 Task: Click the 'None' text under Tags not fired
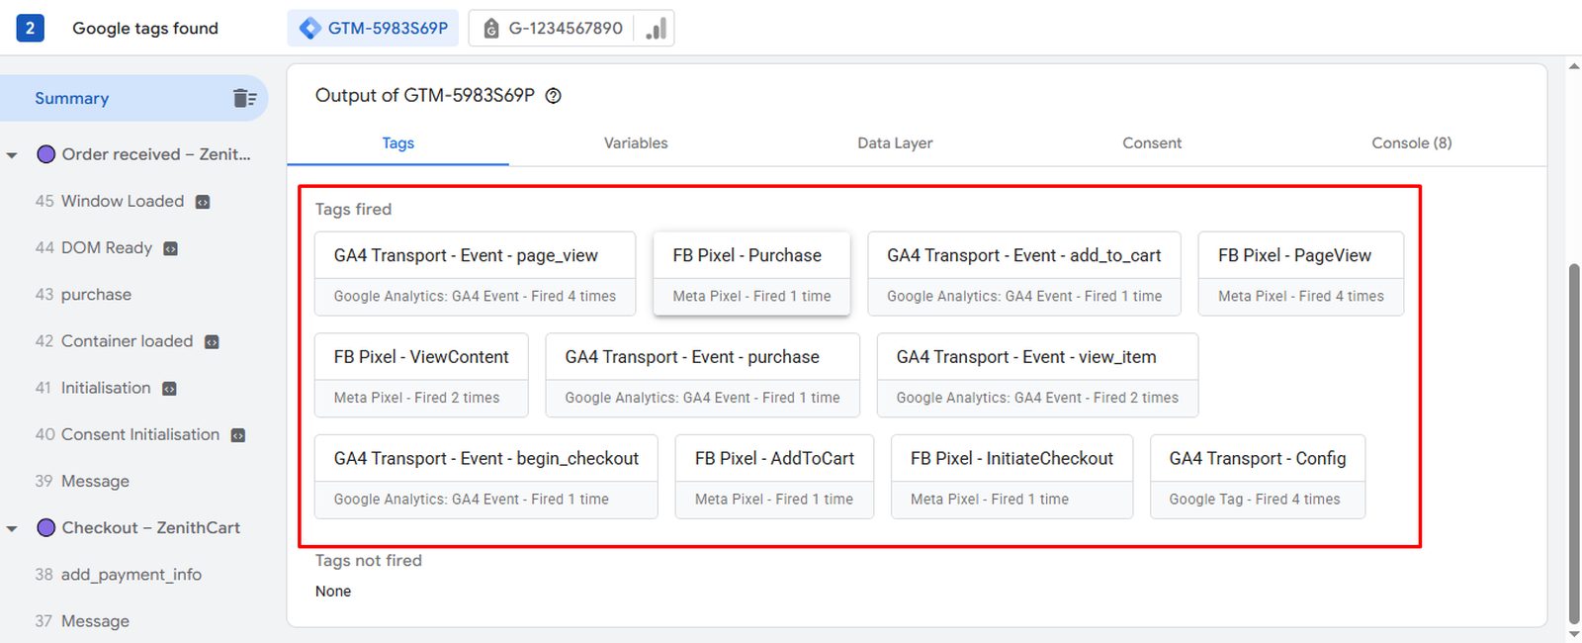pyautogui.click(x=333, y=591)
